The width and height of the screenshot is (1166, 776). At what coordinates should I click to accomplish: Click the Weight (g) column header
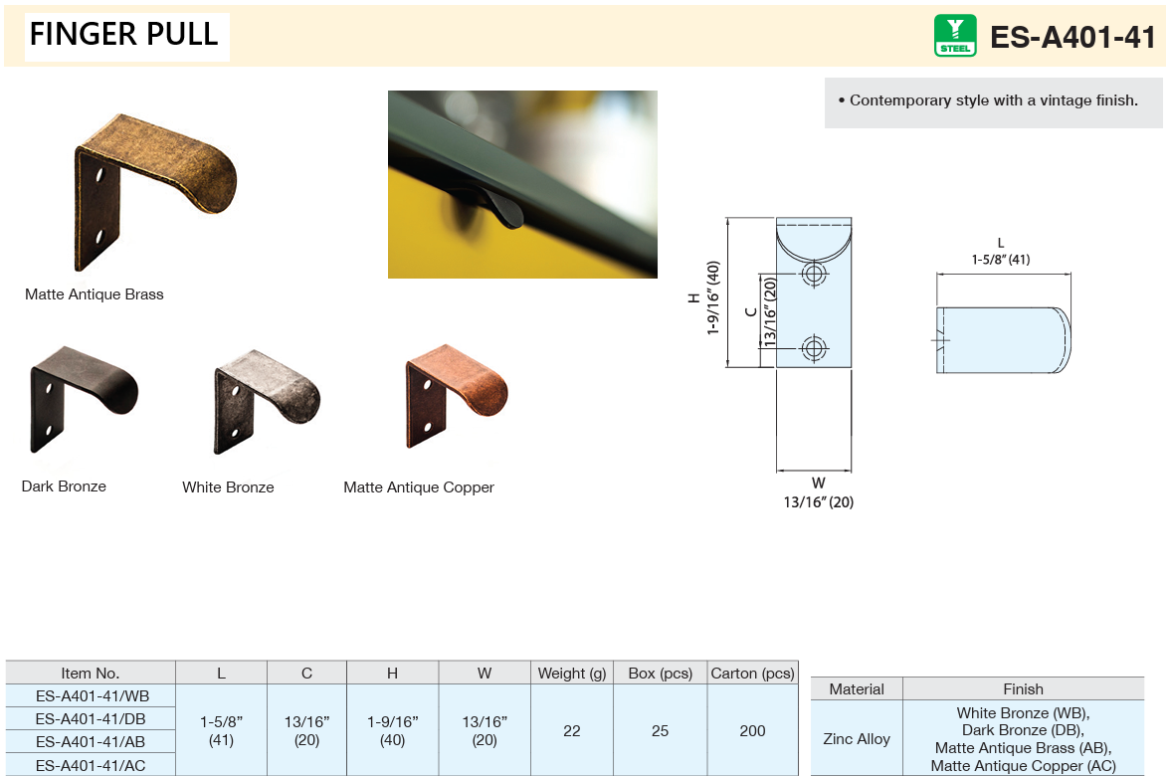click(572, 674)
